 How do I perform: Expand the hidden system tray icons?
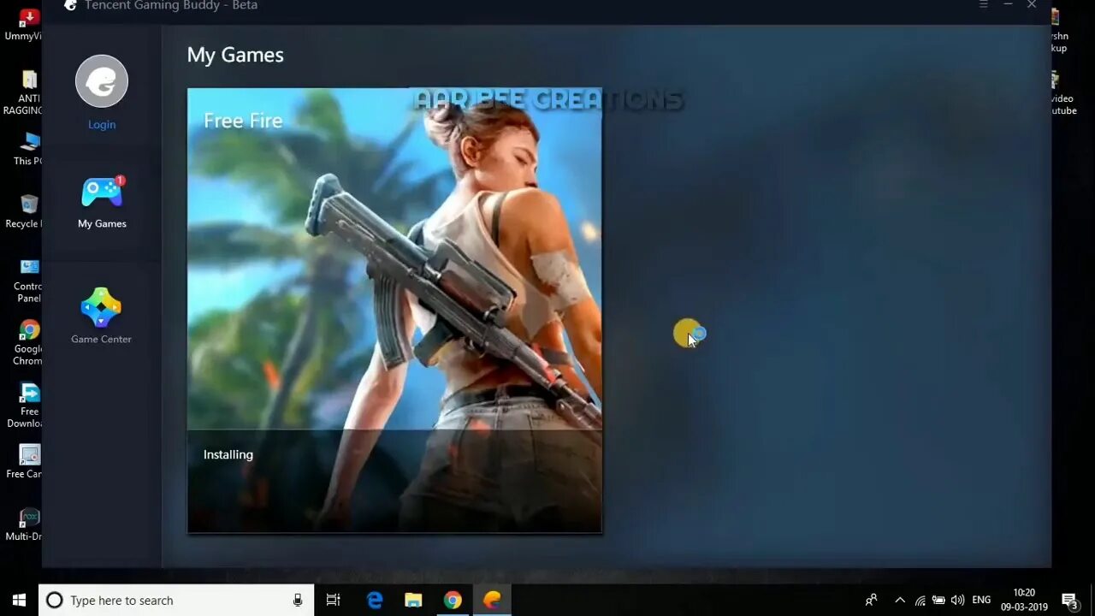pyautogui.click(x=900, y=600)
